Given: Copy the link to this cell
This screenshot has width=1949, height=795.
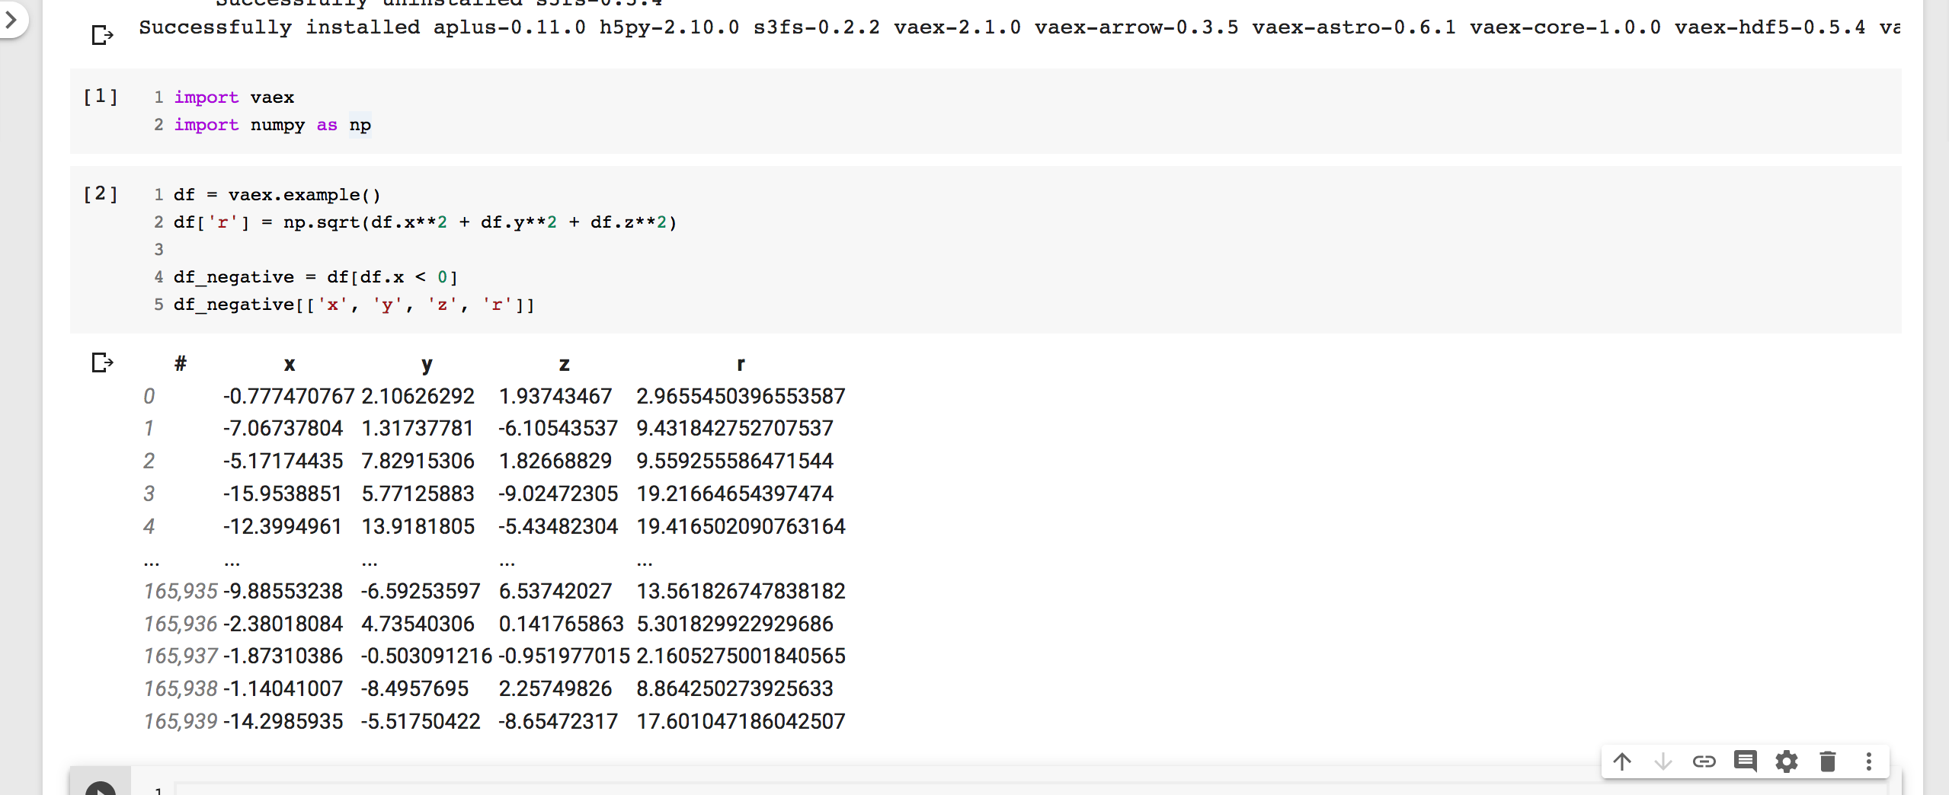Looking at the screenshot, I should [1704, 761].
